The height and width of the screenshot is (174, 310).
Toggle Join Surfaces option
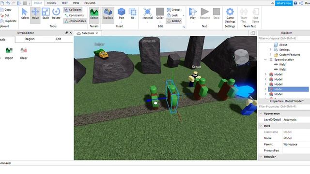75,21
